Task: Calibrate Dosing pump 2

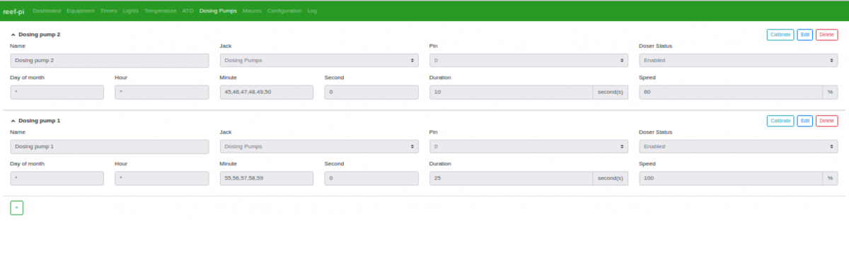Action: point(780,35)
